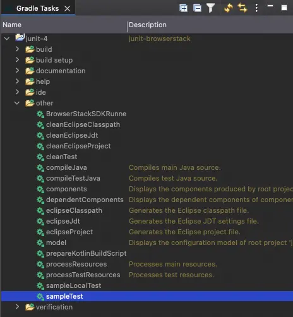The image size is (293, 317).
Task: Click 'Generates the Eclipse classpath file.' text
Action: coord(189,210)
